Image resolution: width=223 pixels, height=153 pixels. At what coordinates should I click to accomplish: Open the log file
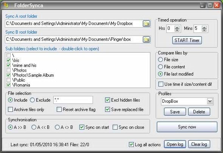coord(175,144)
